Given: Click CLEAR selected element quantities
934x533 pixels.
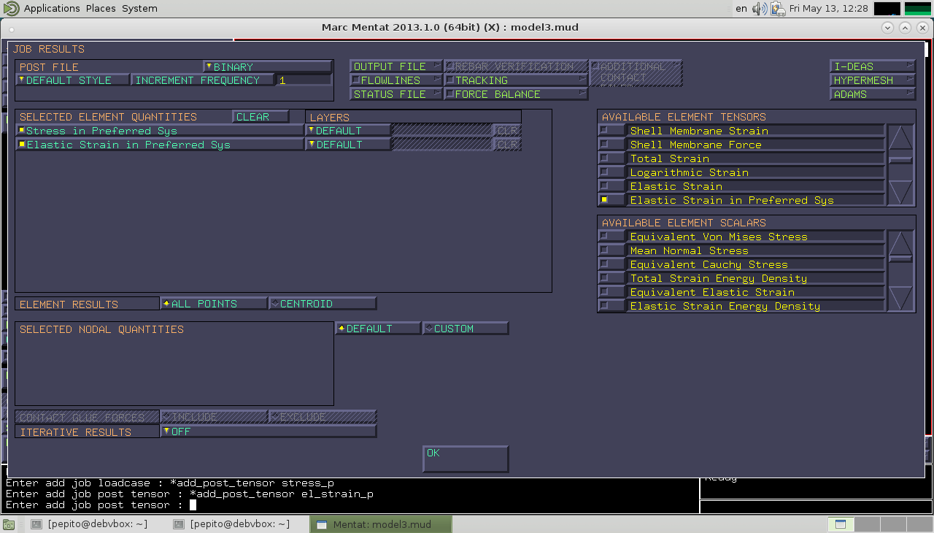Looking at the screenshot, I should coord(260,117).
